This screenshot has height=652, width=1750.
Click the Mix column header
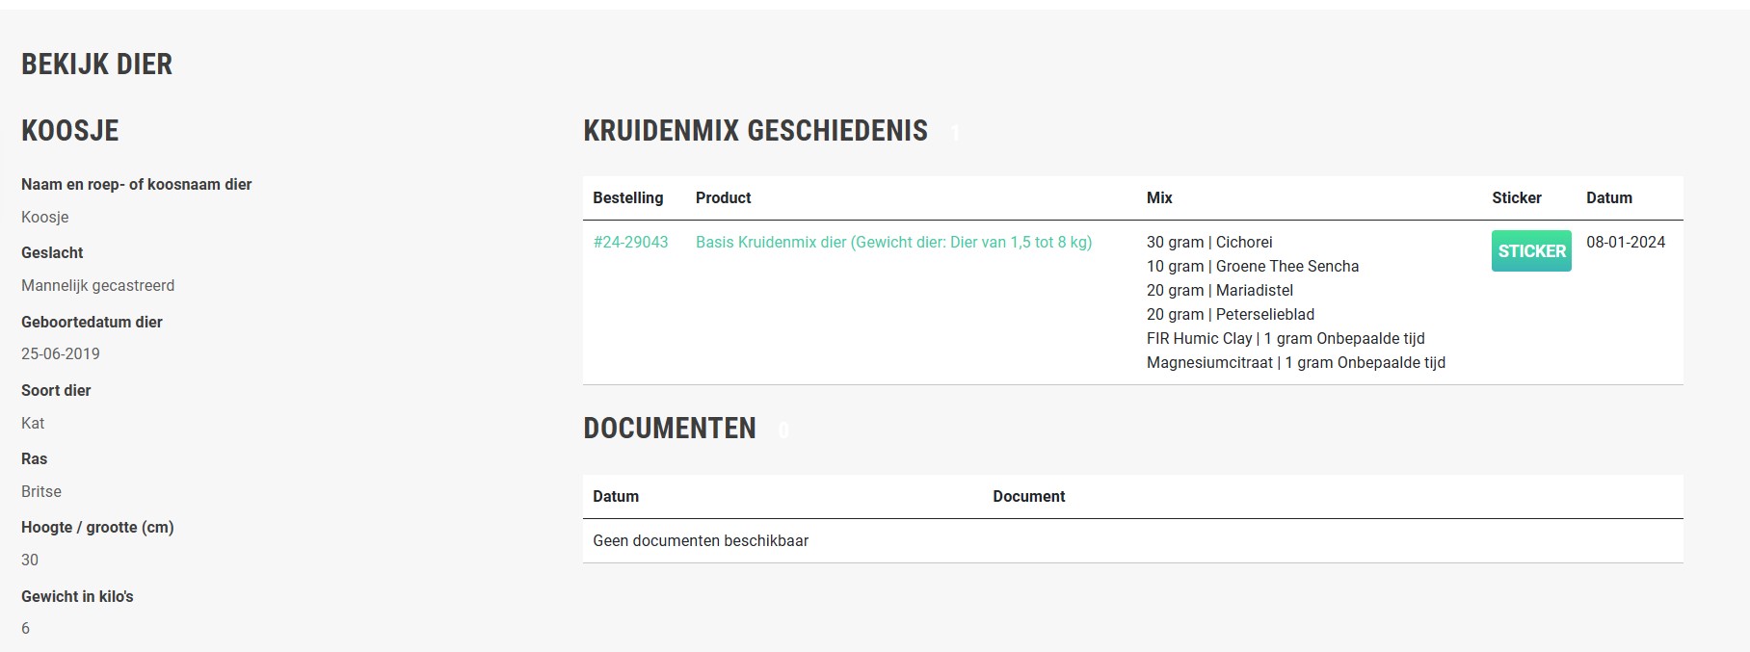click(1159, 198)
